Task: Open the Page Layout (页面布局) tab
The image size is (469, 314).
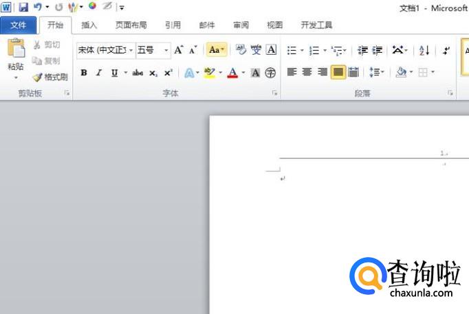Action: point(131,25)
